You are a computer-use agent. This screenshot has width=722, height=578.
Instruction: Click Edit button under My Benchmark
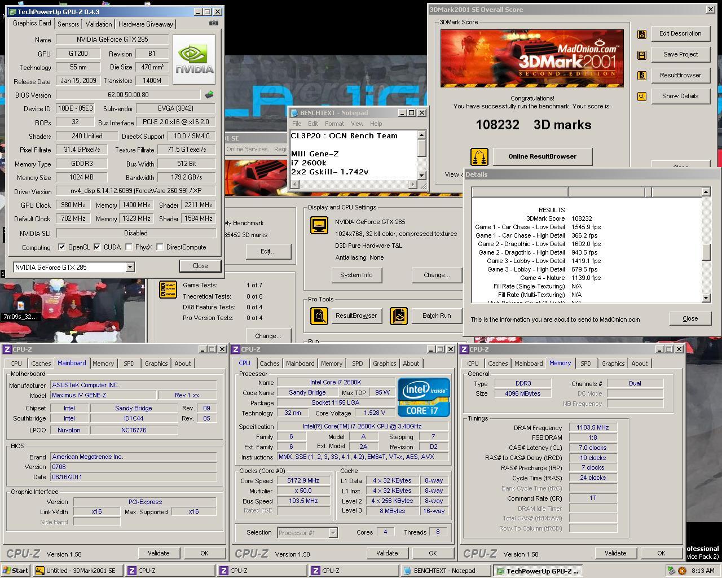268,251
